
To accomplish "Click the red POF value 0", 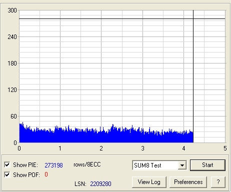I will coord(46,174).
